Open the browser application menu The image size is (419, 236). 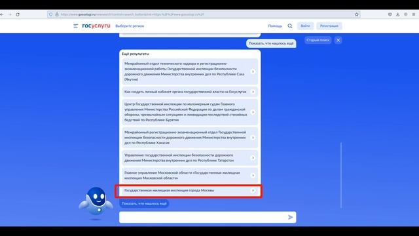coord(414,14)
